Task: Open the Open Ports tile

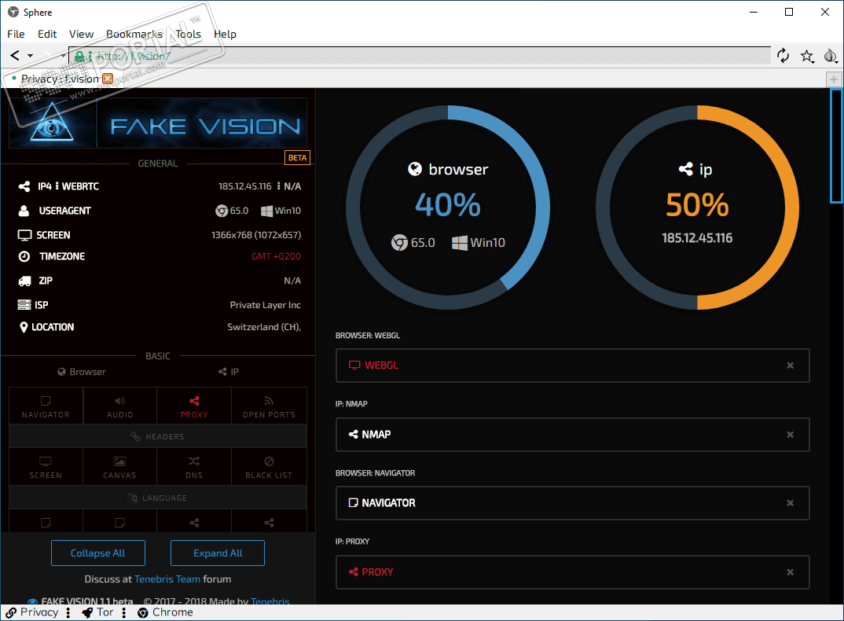Action: click(x=269, y=406)
